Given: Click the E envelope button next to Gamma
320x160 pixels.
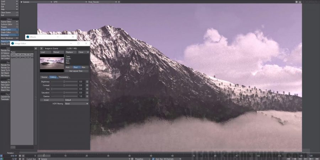Looking at the screenshot, I should 87,96.
